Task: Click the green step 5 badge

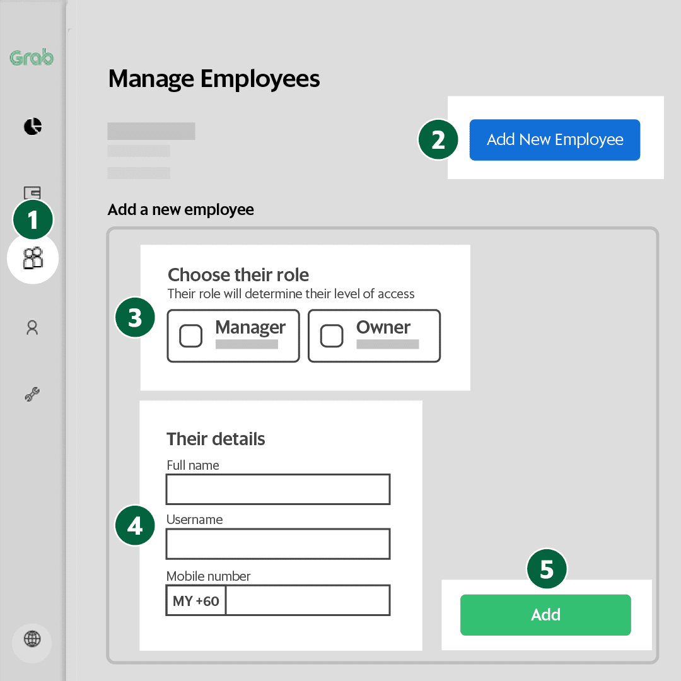Action: coord(547,570)
